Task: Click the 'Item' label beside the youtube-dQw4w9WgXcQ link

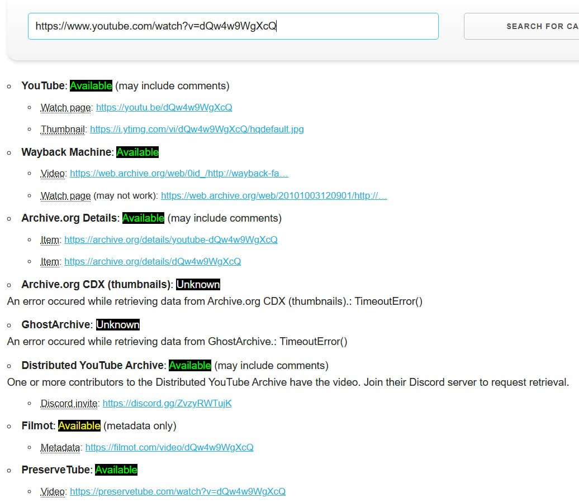Action: click(x=50, y=240)
